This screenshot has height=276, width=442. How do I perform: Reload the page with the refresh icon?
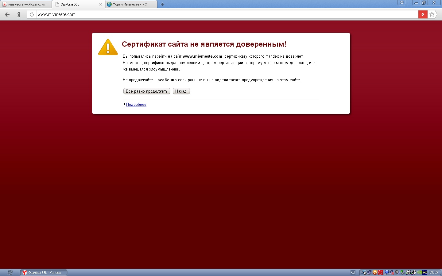coord(32,14)
